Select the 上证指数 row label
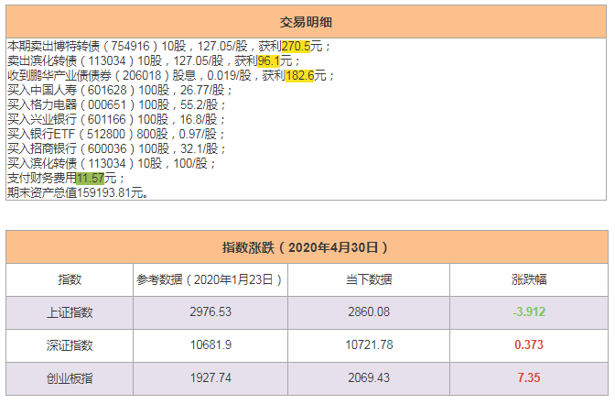 tap(70, 312)
